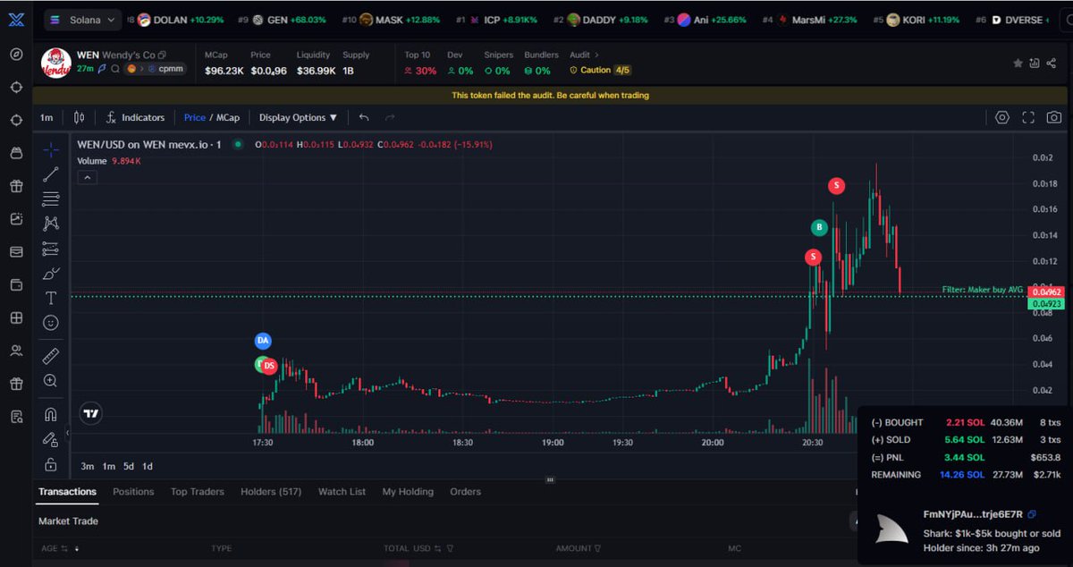Screen dimensions: 1073x567
Task: Click the MevX logo in the sidebar
Action: pyautogui.click(x=16, y=18)
